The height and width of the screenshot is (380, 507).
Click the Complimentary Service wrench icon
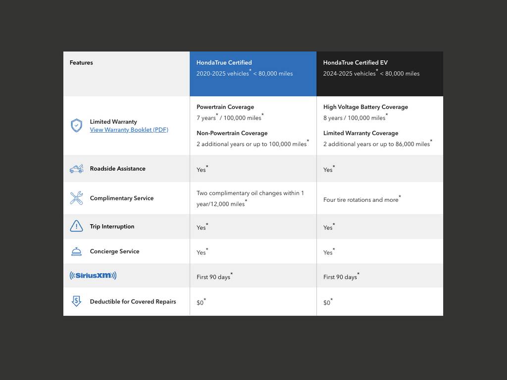click(76, 198)
